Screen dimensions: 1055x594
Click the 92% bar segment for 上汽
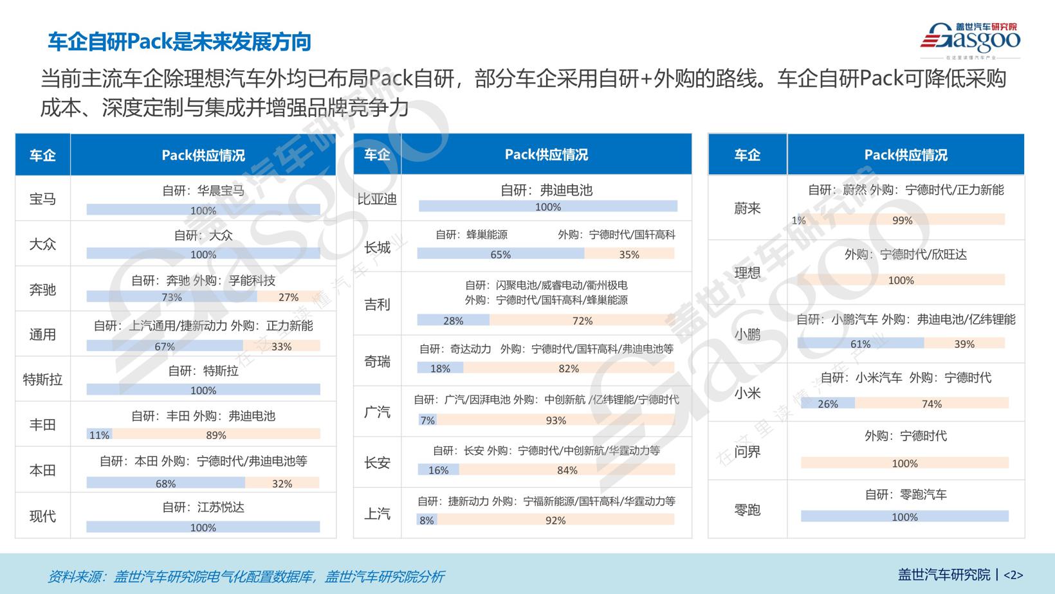pyautogui.click(x=555, y=519)
